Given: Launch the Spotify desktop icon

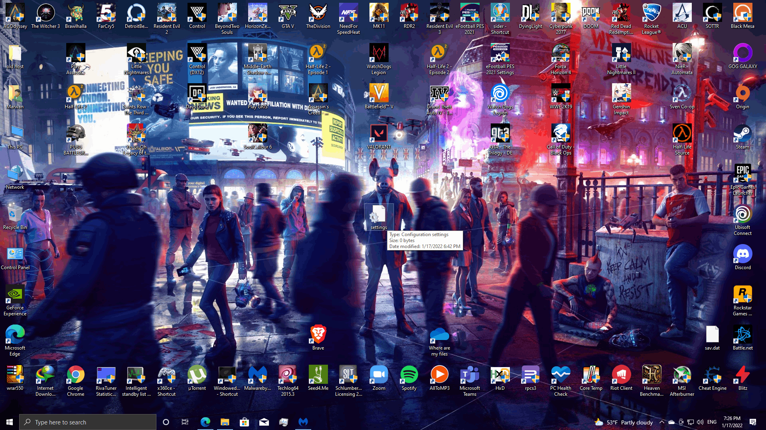Looking at the screenshot, I should point(409,378).
